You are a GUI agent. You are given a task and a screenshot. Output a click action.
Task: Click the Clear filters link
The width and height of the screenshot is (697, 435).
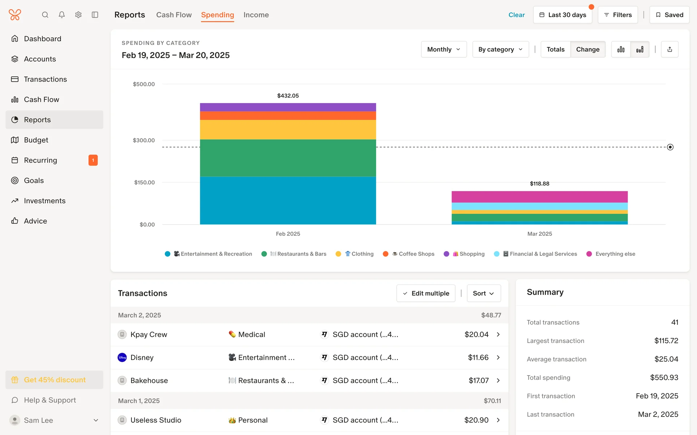[516, 15]
